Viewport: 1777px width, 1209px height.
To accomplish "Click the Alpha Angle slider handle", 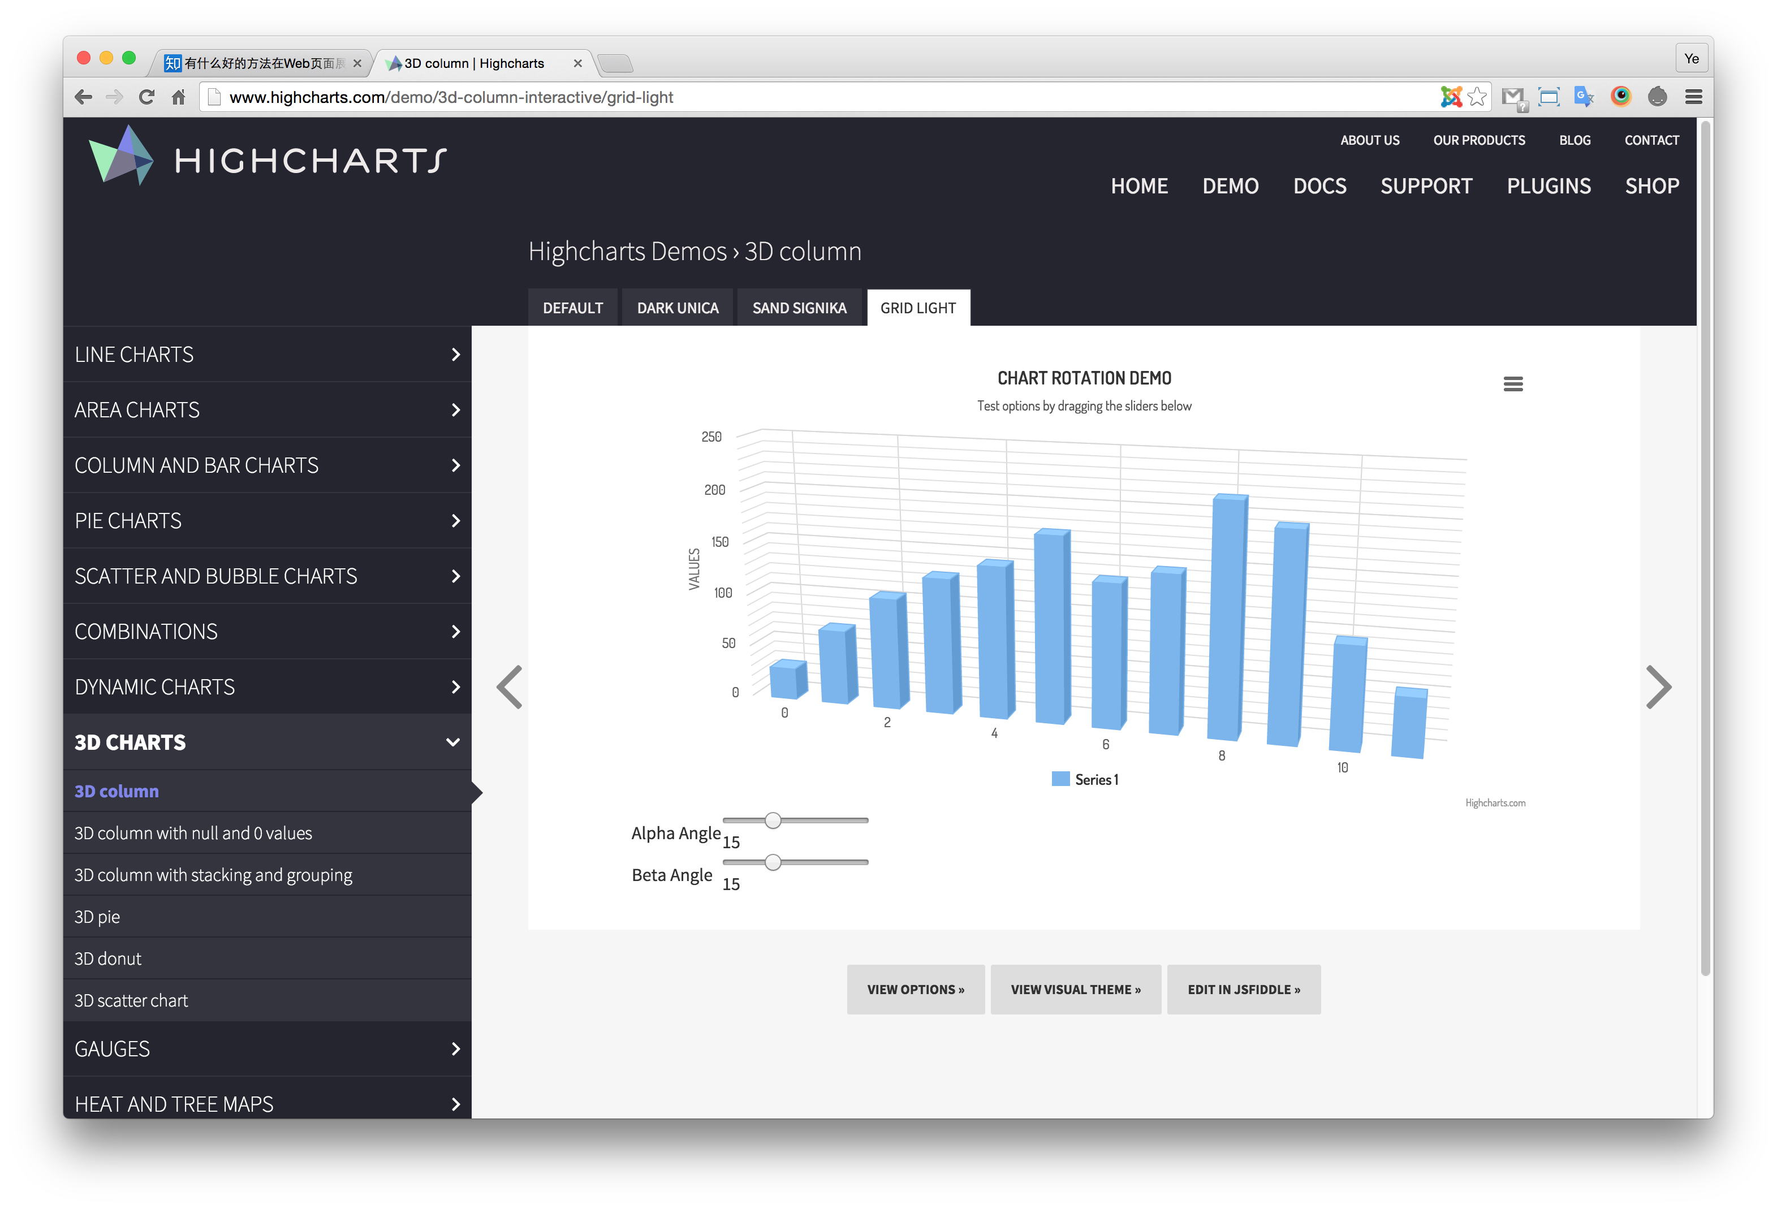I will (773, 820).
